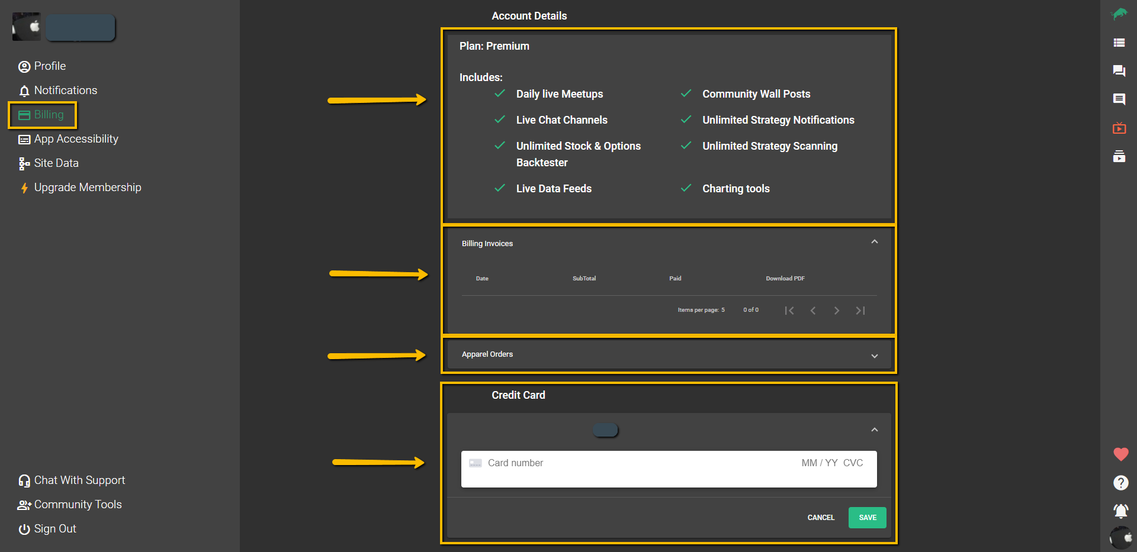Click 'Daily live Meetups' feature text
Image resolution: width=1137 pixels, height=552 pixels.
point(560,94)
